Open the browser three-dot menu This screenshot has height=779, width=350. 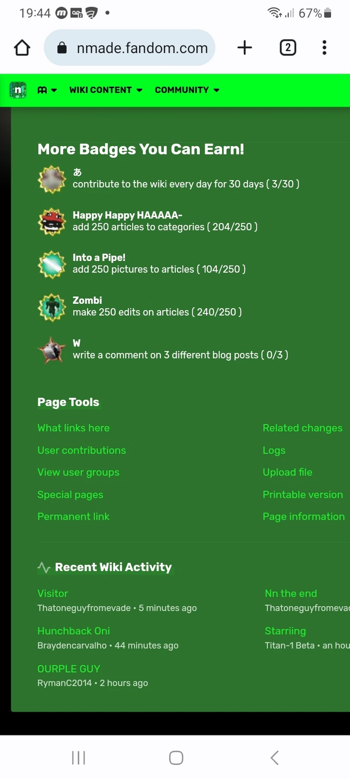click(x=324, y=47)
